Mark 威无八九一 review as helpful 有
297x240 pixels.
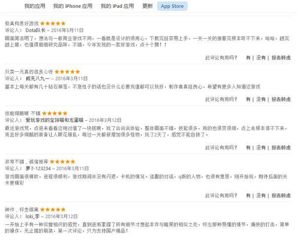[248, 99]
